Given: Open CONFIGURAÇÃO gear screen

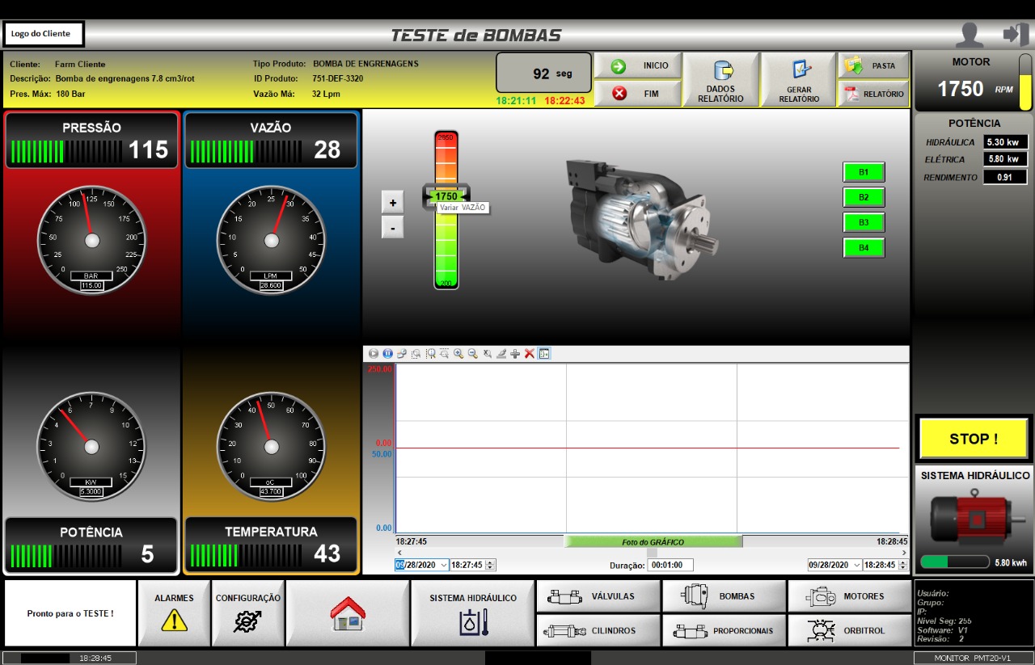Looking at the screenshot, I should click(248, 613).
